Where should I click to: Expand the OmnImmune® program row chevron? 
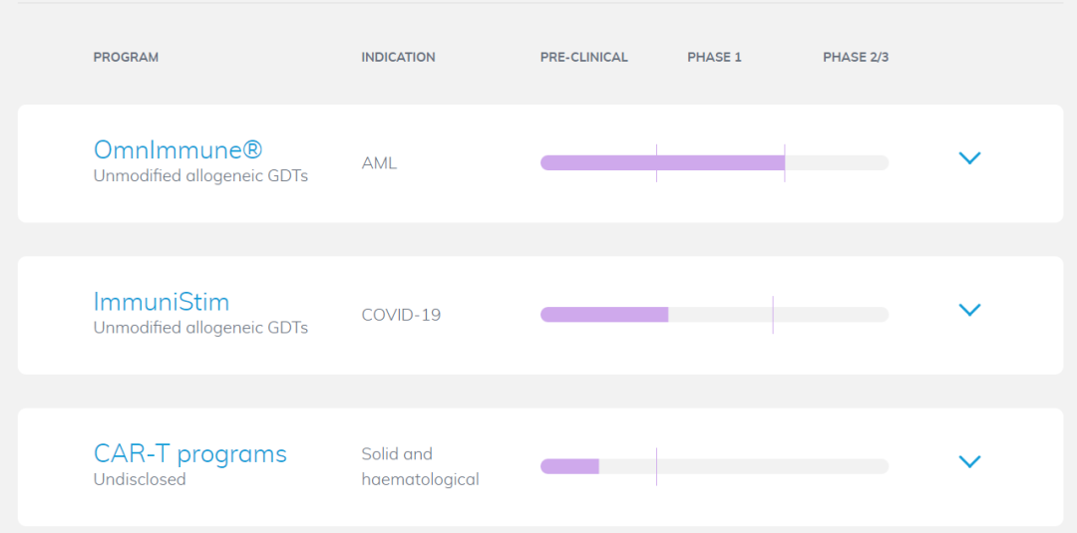click(969, 158)
